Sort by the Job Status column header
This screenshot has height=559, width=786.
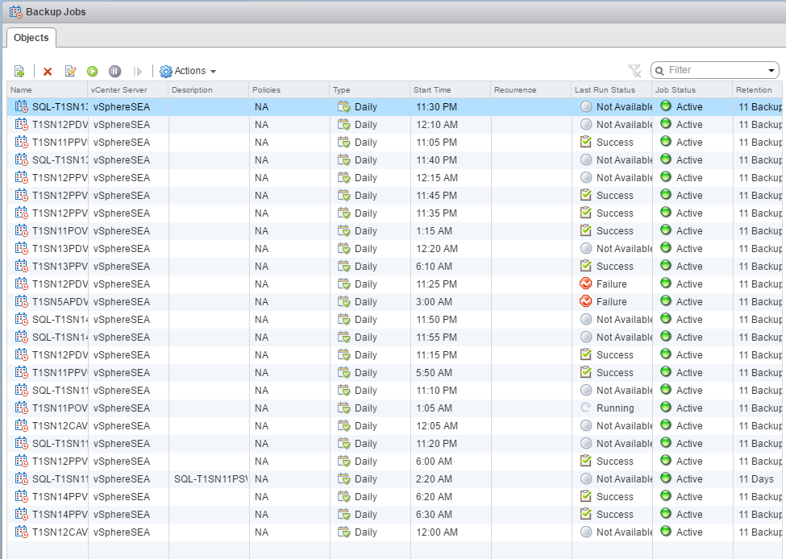click(692, 89)
